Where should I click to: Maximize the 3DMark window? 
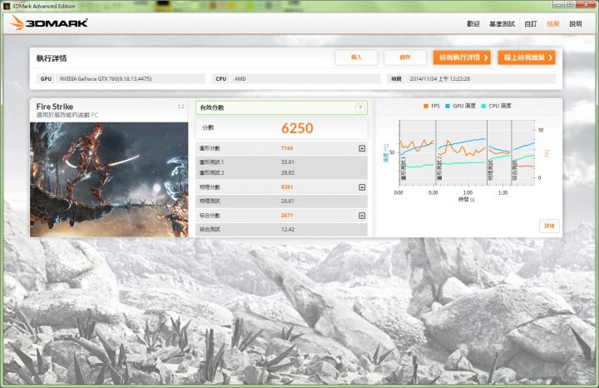point(570,4)
